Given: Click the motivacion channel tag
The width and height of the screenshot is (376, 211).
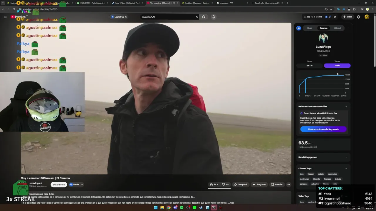Looking at the screenshot, I should pyautogui.click(x=304, y=179).
